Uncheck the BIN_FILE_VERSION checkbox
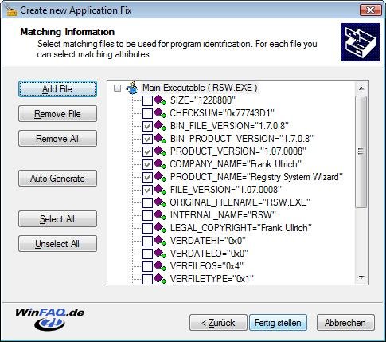Image resolution: width=386 pixels, height=342 pixels. 147,126
